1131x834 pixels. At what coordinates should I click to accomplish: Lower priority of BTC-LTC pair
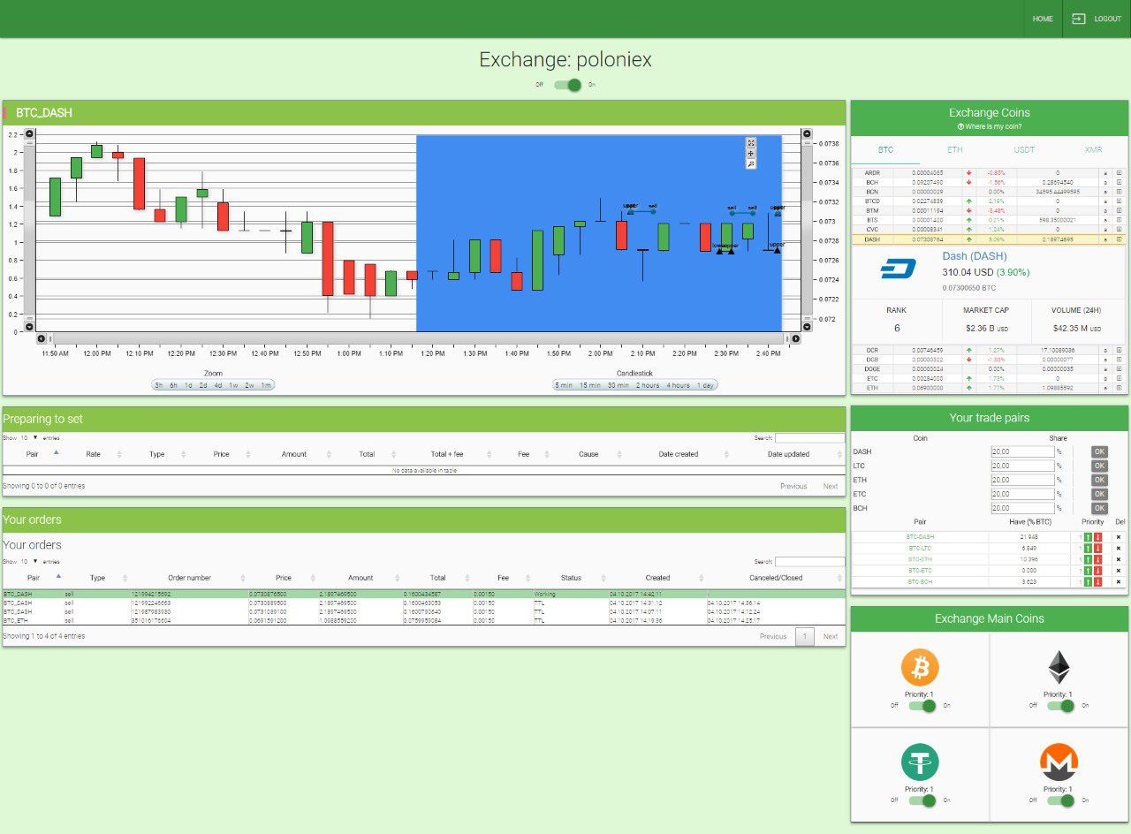[x=1097, y=549]
